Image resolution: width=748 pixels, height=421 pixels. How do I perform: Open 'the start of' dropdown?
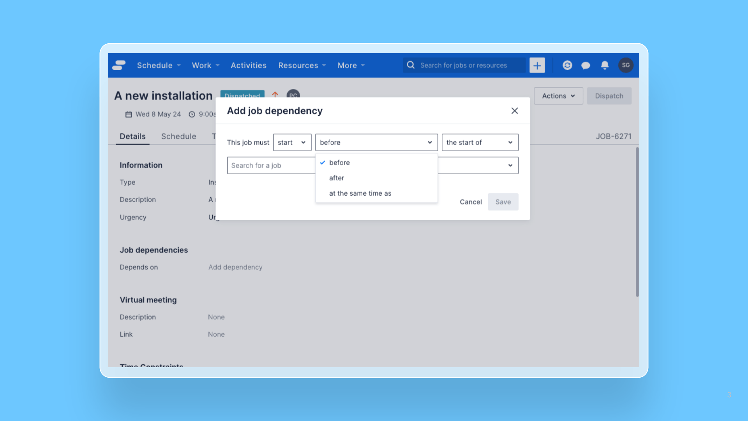coord(480,142)
